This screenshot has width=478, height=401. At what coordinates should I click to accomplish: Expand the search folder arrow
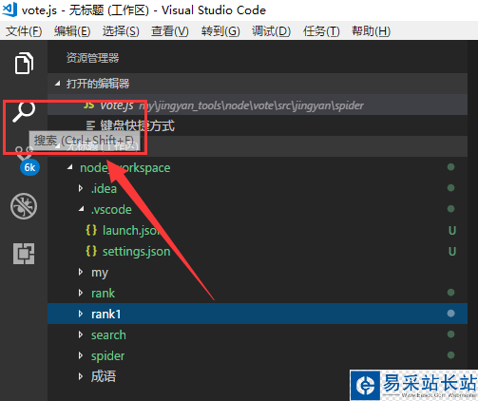[x=81, y=334]
